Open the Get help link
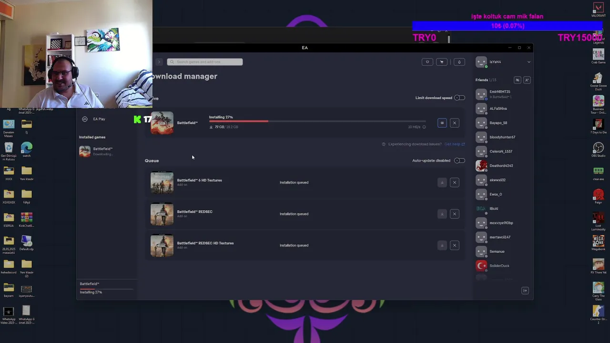This screenshot has height=343, width=610. click(454, 144)
